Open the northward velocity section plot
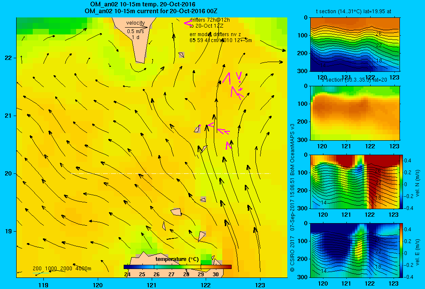The width and height of the screenshot is (425, 289). pyautogui.click(x=355, y=181)
